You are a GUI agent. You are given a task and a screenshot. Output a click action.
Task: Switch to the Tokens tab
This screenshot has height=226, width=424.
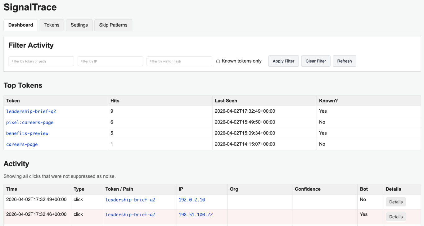pos(52,25)
